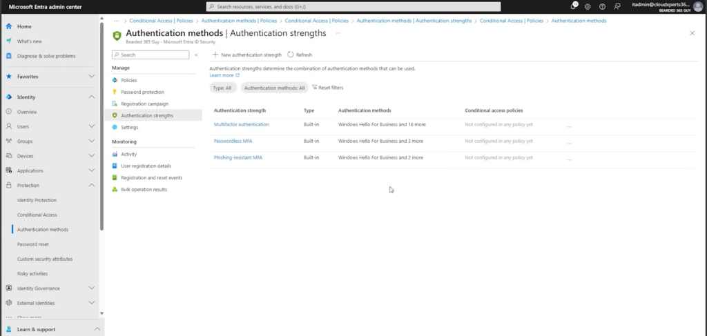Open the feedback icon in header
707x336 pixels.
tap(617, 7)
